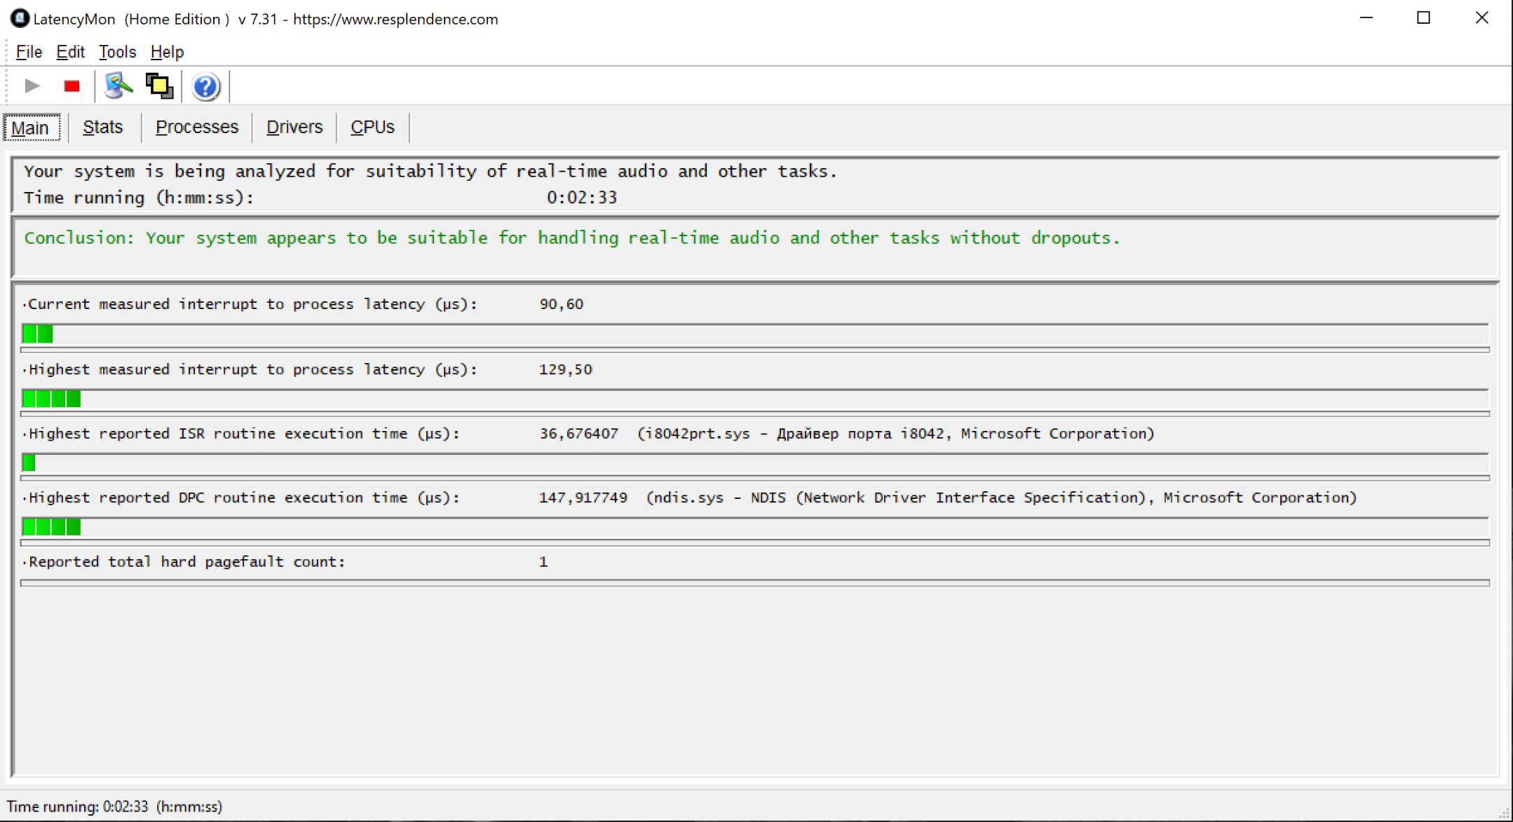This screenshot has height=822, width=1513.
Task: Click the current latency value 90,60
Action: point(562,304)
